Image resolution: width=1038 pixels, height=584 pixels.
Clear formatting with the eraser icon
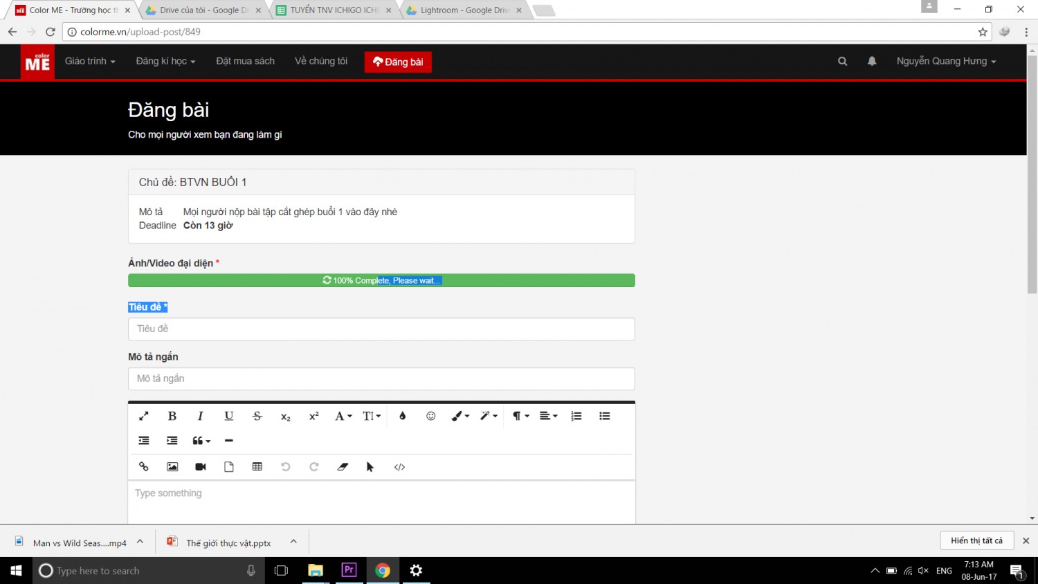343,467
